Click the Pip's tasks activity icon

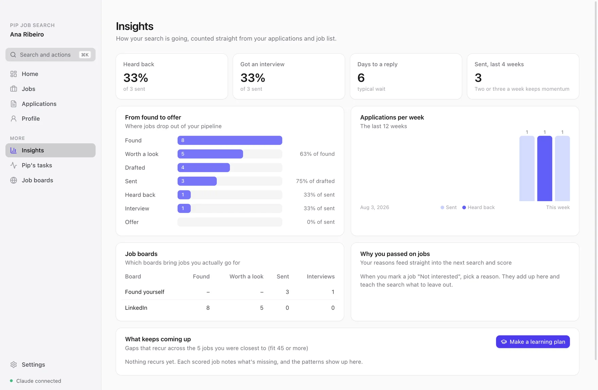[14, 165]
